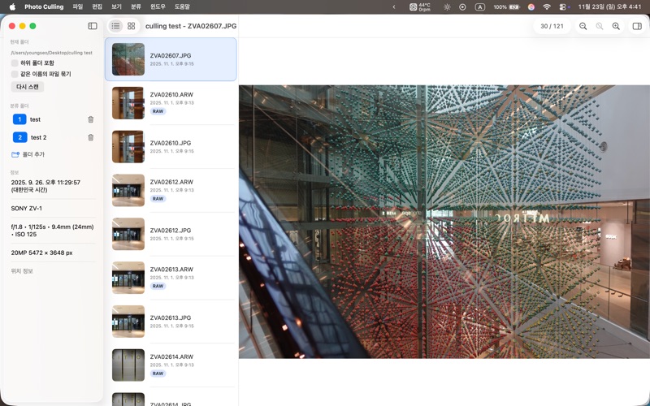Open the input source A indicator
Image resolution: width=650 pixels, height=406 pixels.
coord(479,6)
